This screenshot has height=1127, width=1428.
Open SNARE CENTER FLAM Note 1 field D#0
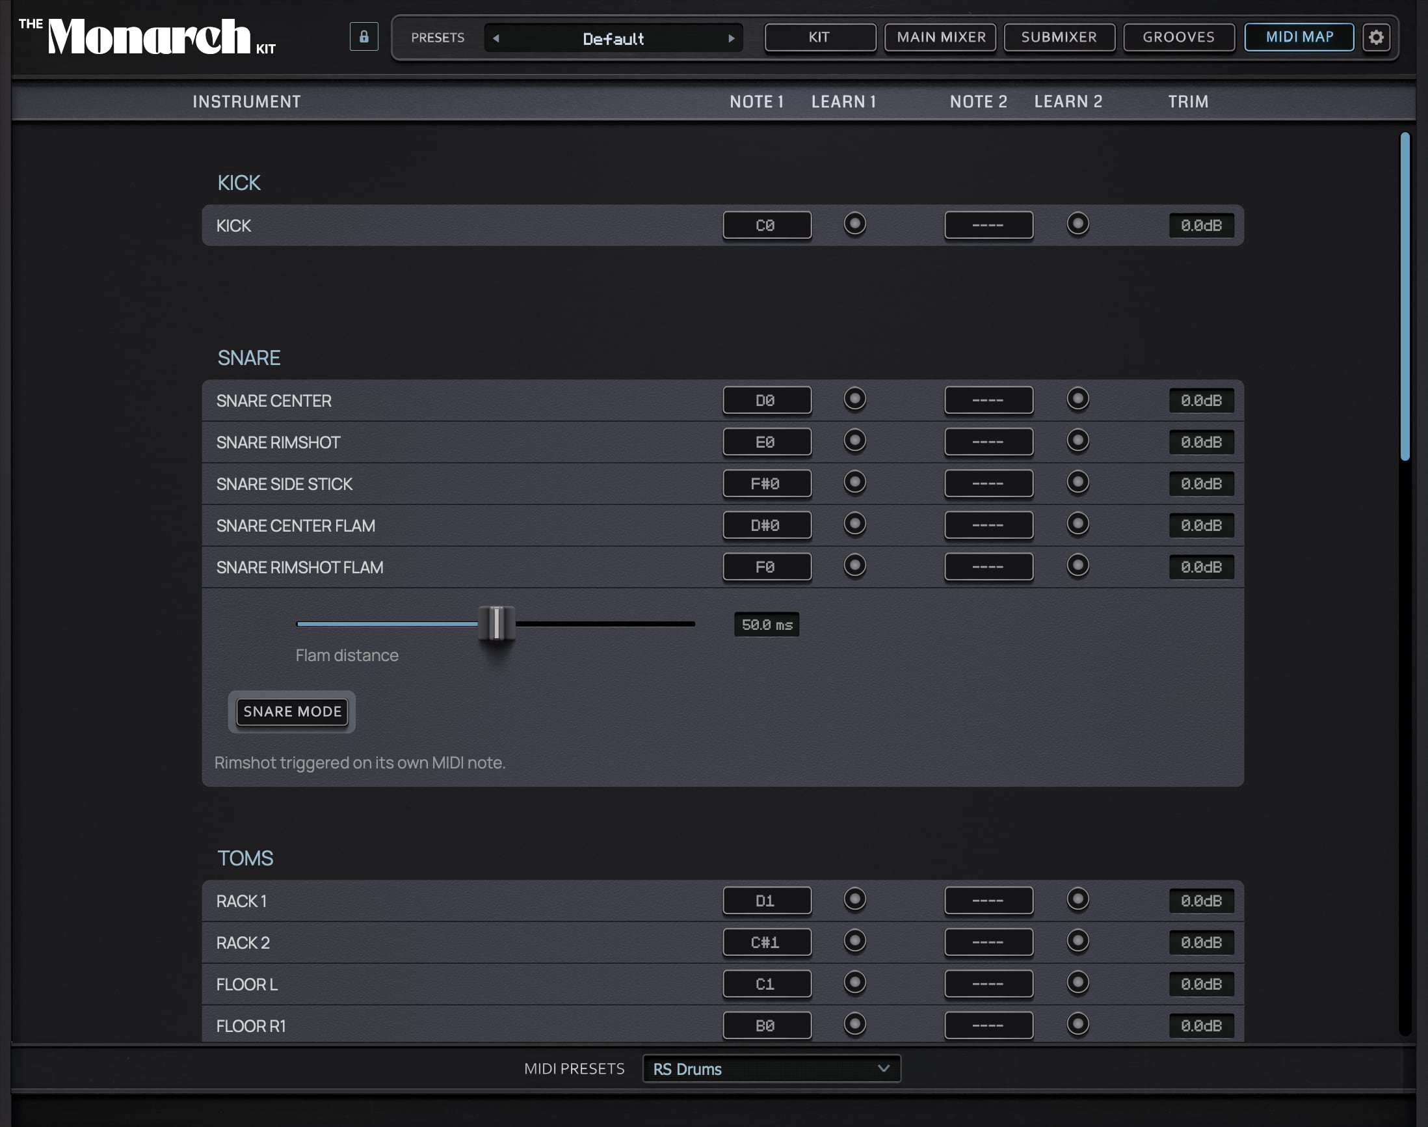767,524
